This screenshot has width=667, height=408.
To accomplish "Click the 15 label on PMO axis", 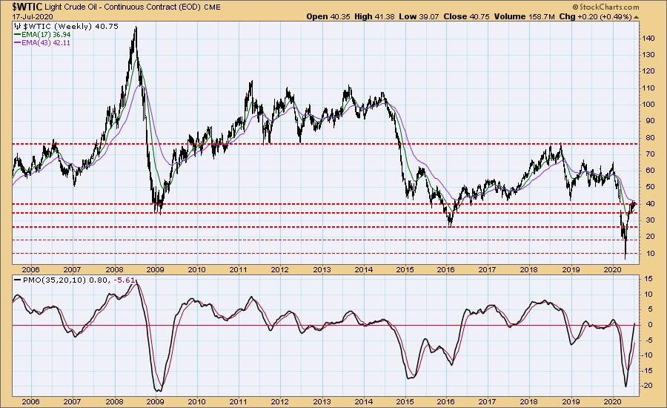I will pyautogui.click(x=648, y=279).
